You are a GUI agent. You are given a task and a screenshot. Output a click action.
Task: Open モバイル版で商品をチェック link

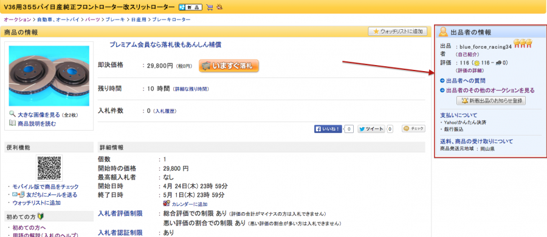pyautogui.click(x=46, y=187)
